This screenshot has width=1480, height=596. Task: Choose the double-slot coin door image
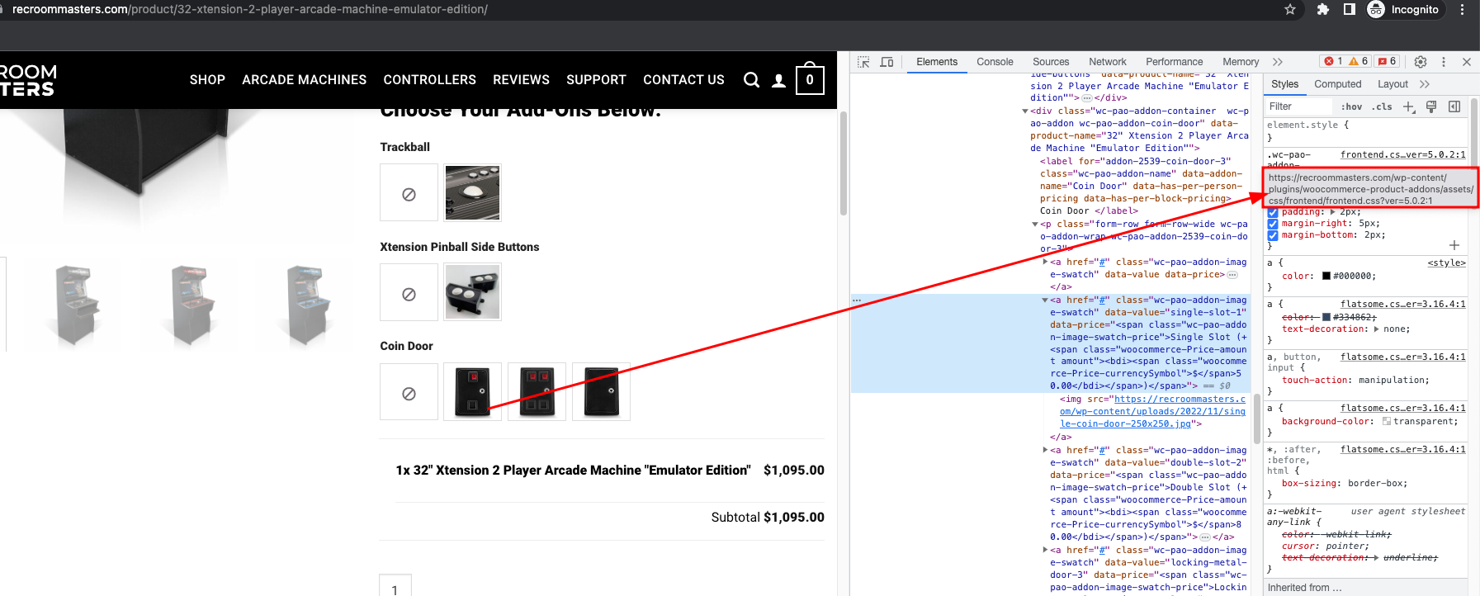click(x=537, y=392)
